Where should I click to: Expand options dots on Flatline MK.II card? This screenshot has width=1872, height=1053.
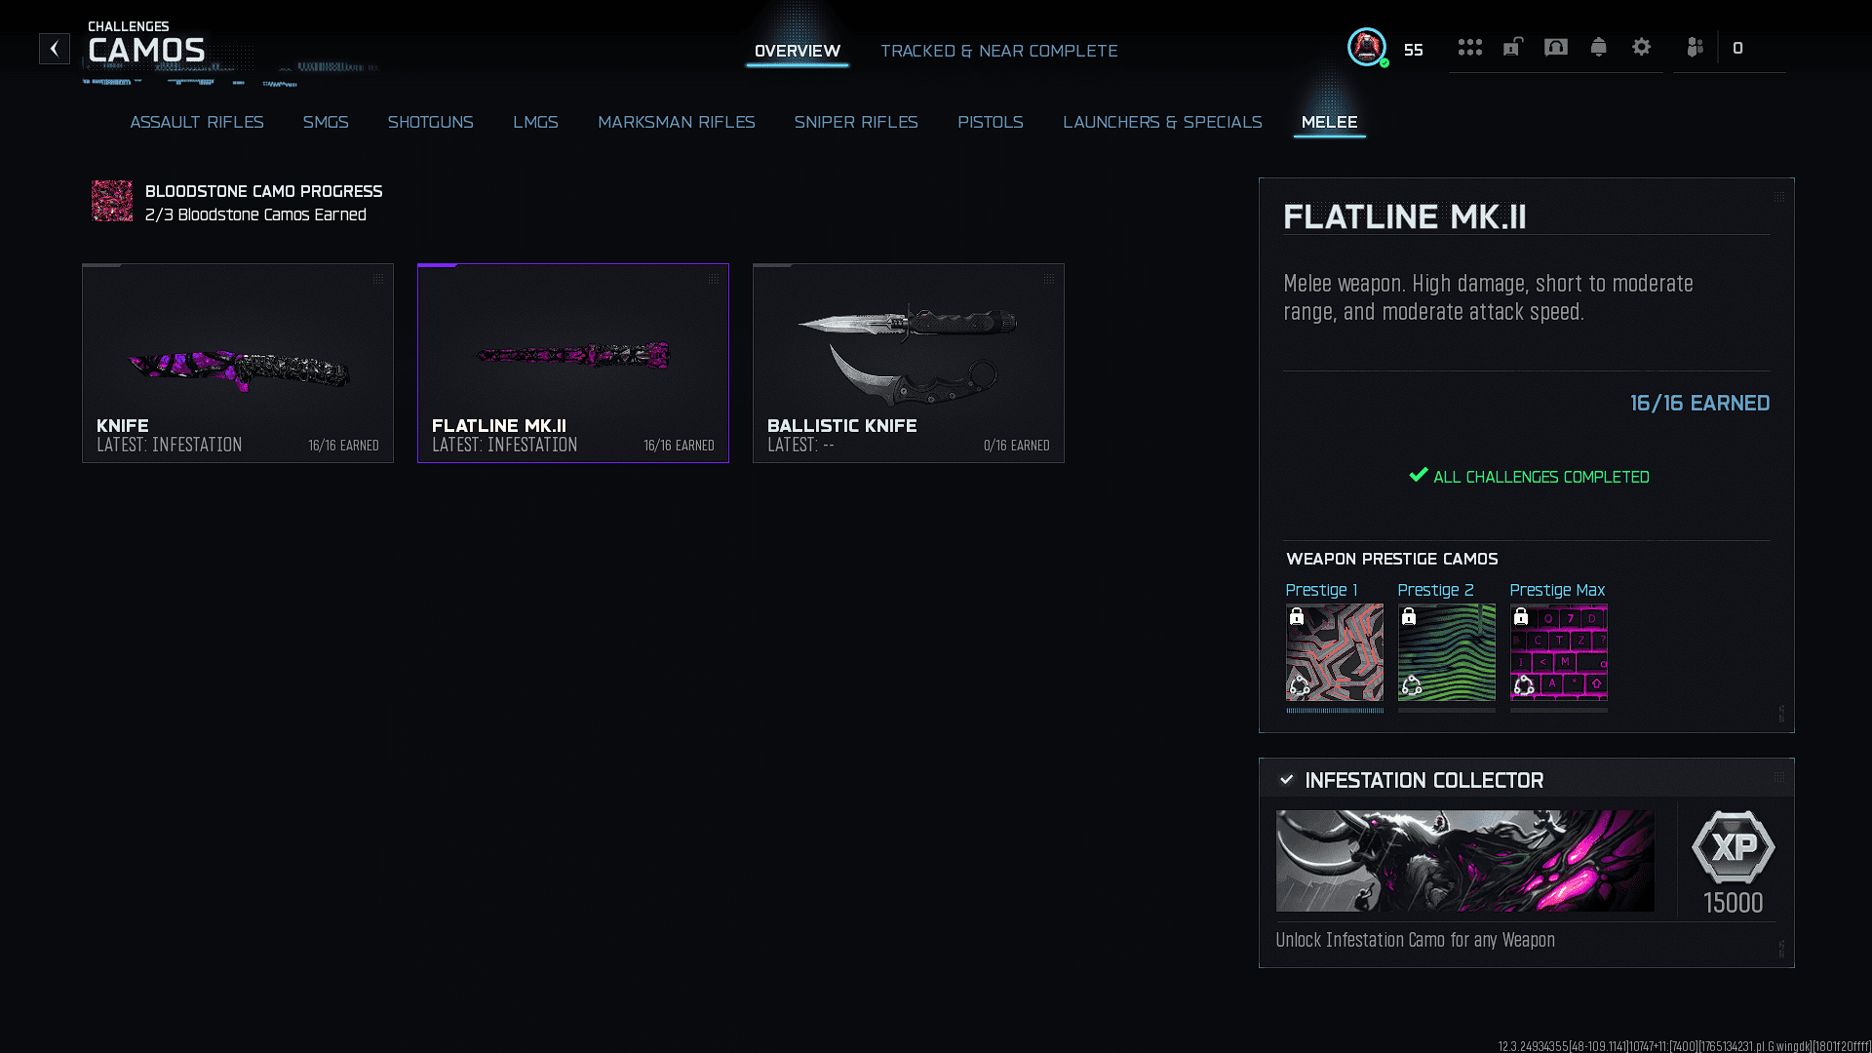(714, 279)
